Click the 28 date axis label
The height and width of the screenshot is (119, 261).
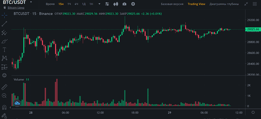31,112
